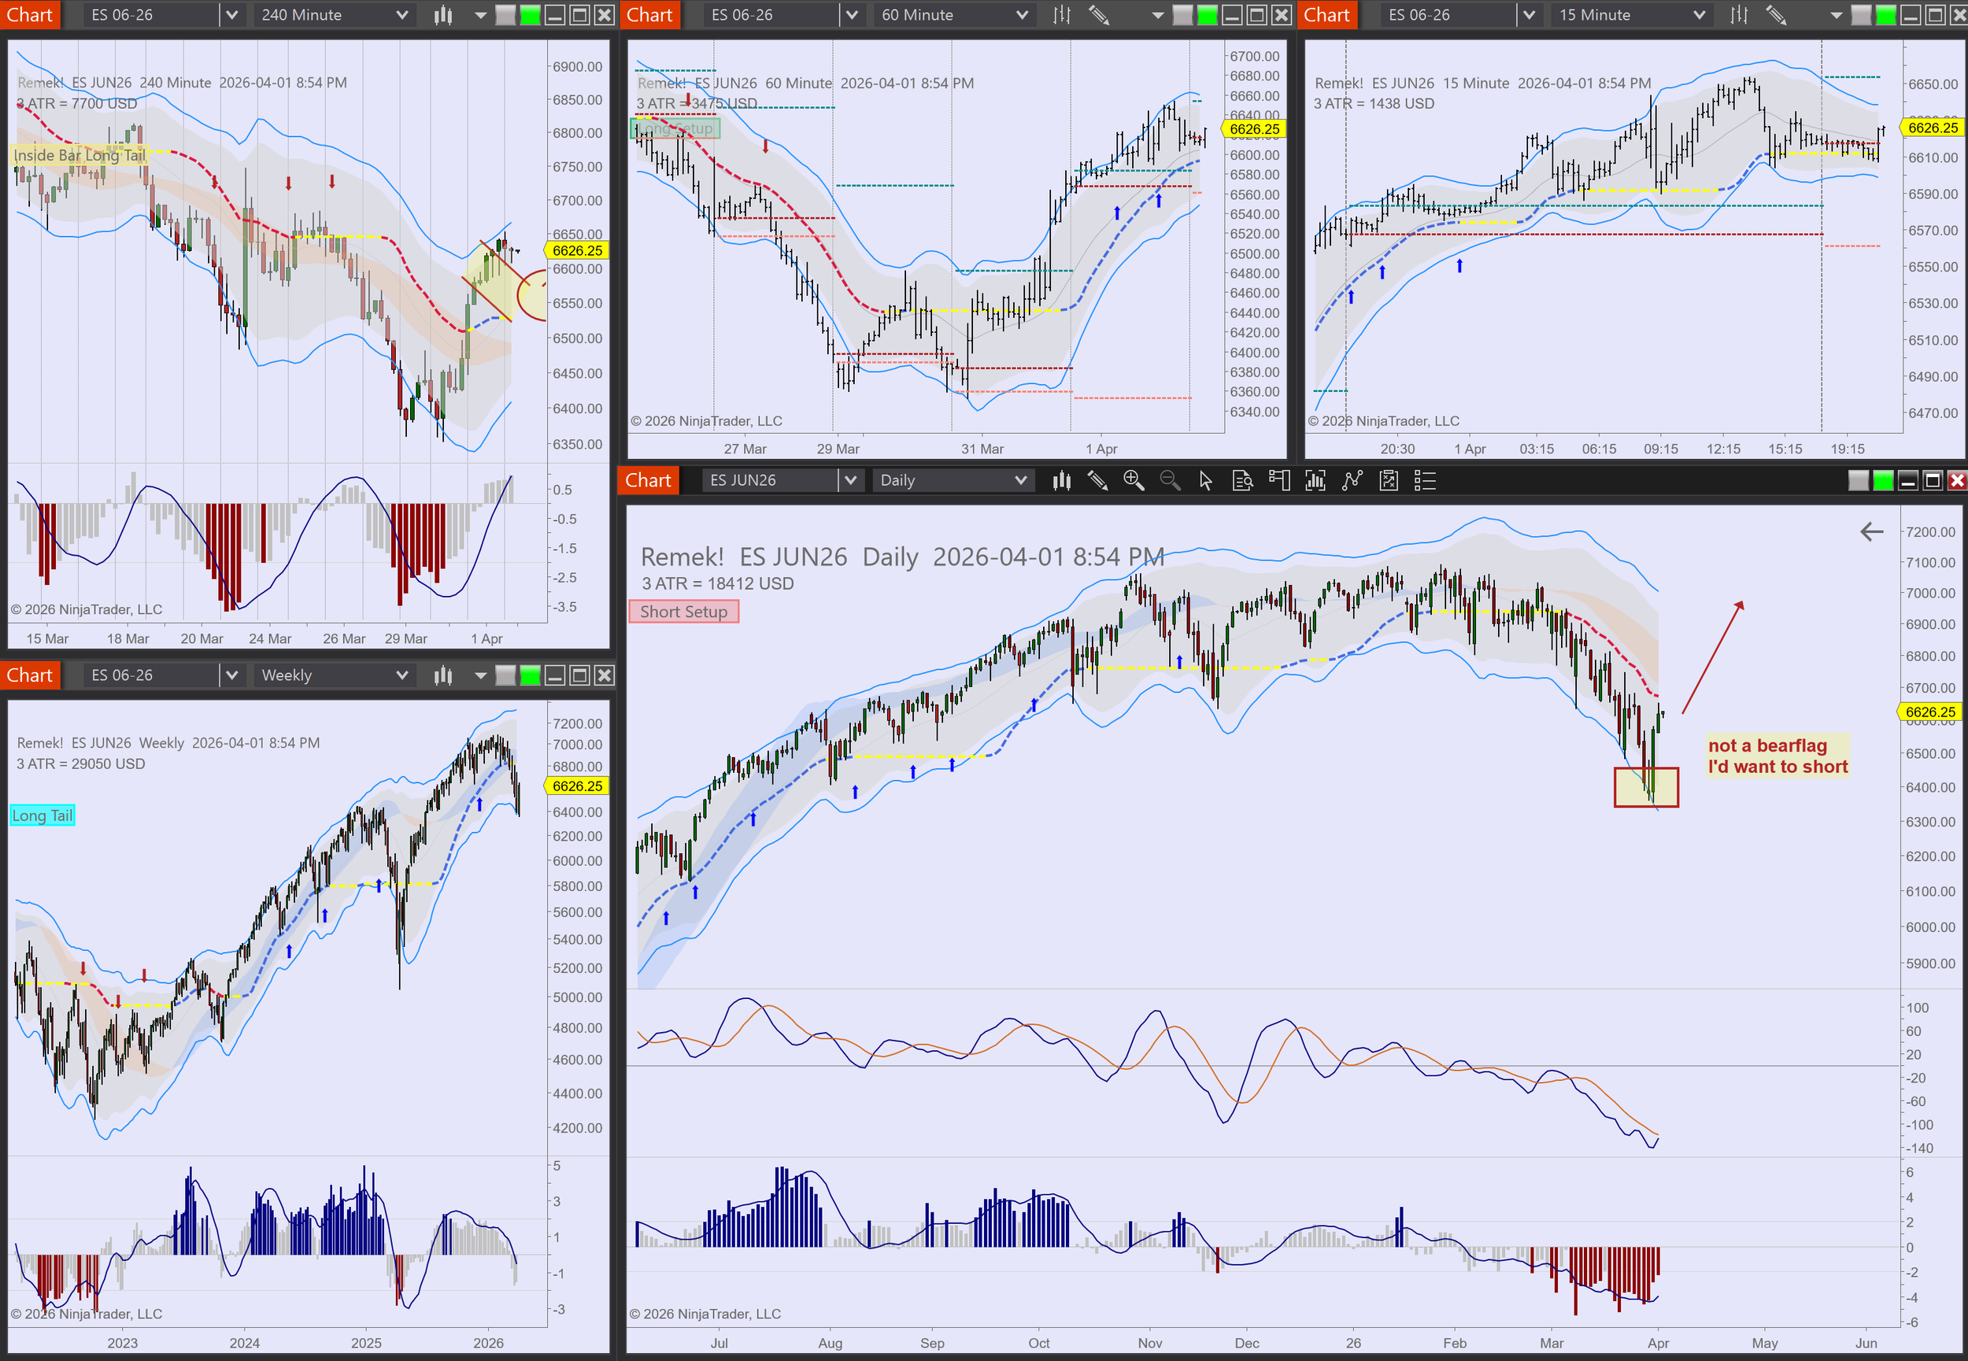Viewport: 1968px width, 1361px height.
Task: Click chart style bars icon on 60 Minute chart
Action: click(1062, 14)
